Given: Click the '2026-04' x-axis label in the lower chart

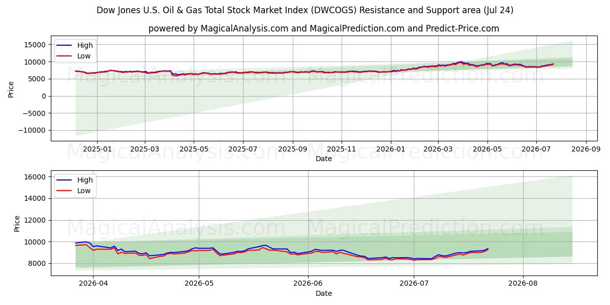Looking at the screenshot, I should pos(94,284).
